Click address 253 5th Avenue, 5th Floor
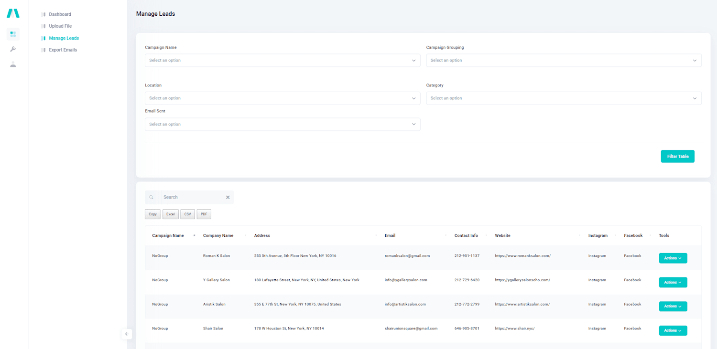The height and width of the screenshot is (349, 717). click(295, 256)
